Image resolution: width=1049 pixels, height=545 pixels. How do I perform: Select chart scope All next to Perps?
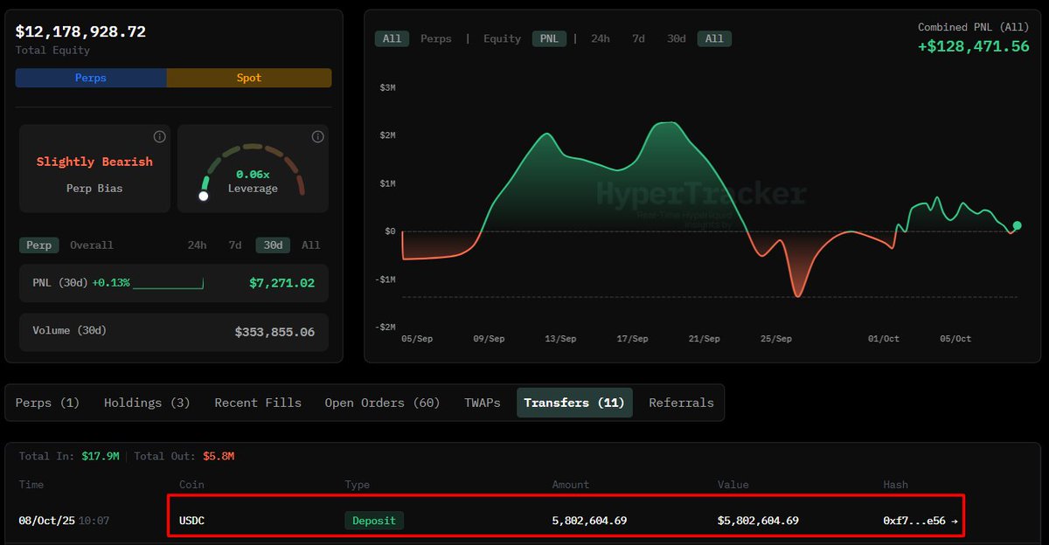pos(392,38)
